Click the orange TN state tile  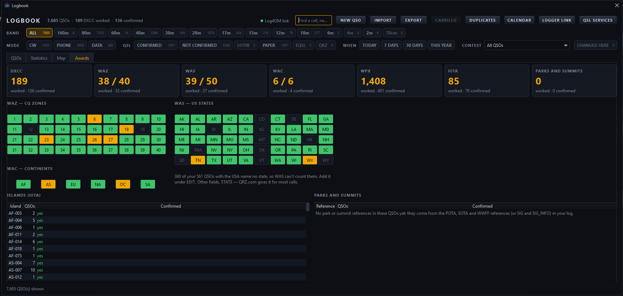pyautogui.click(x=198, y=160)
